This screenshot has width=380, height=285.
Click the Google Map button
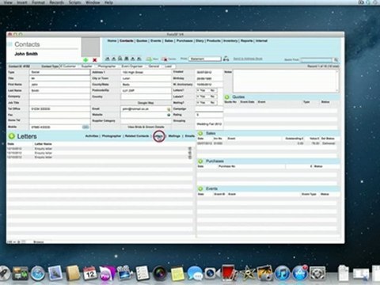click(x=146, y=103)
